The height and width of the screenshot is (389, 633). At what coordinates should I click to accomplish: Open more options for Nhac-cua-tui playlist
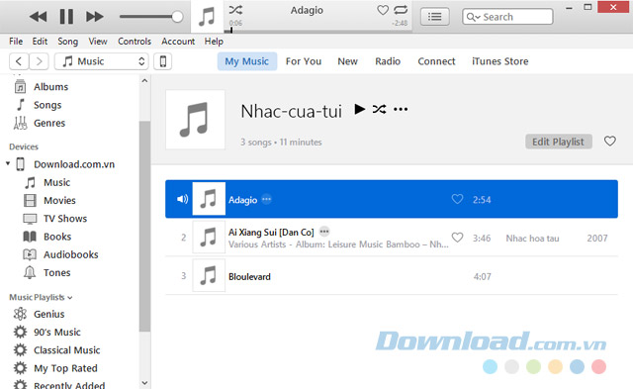[x=401, y=109]
